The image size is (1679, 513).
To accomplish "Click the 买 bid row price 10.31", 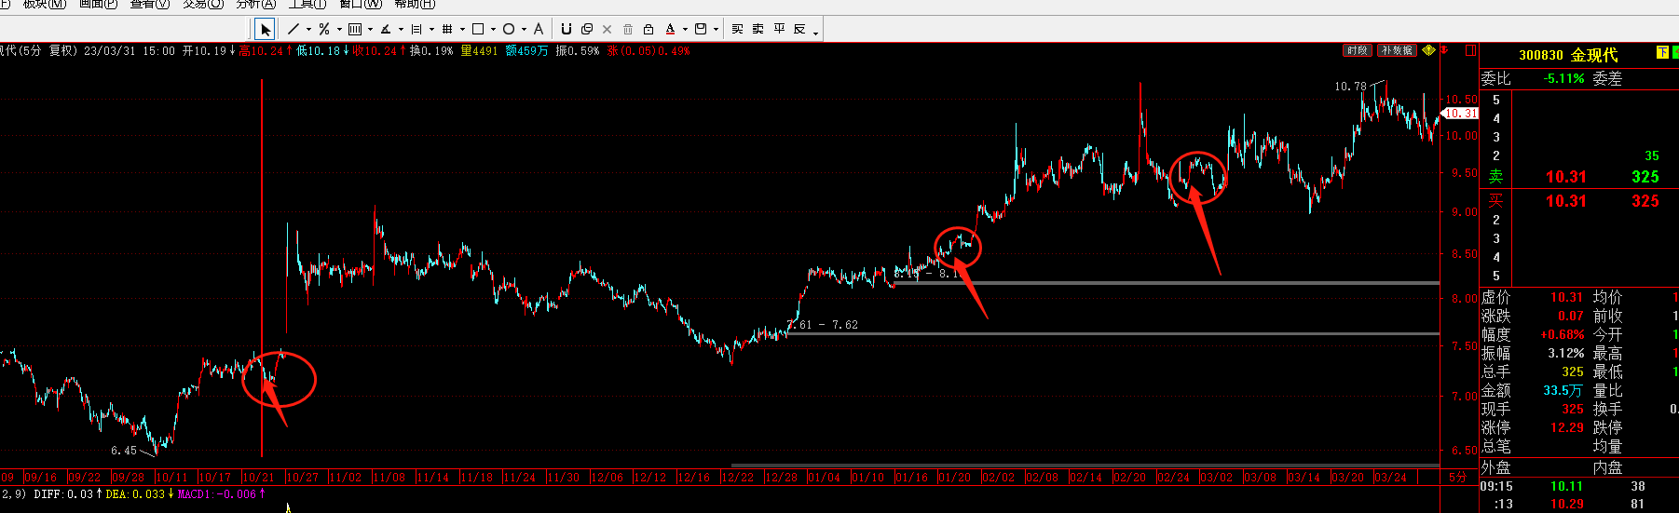I will tap(1565, 201).
